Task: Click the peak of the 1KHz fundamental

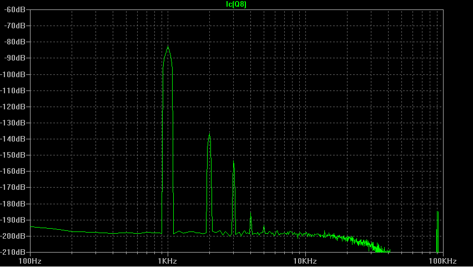Action: click(x=168, y=47)
